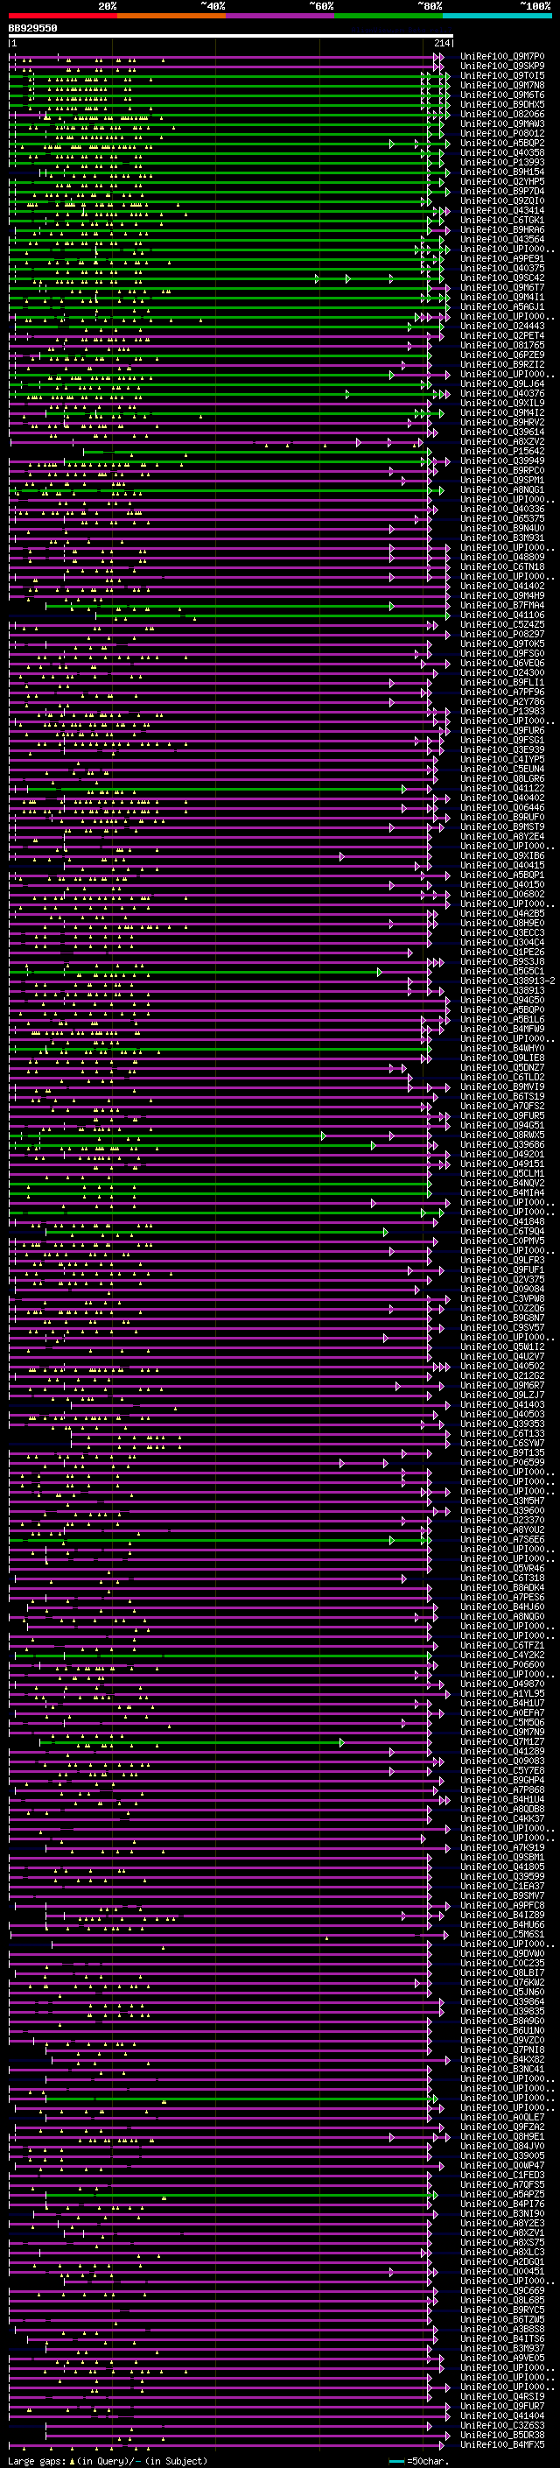Click hit label UniRef100_A5AGJ1
560x2468 pixels.
(x=502, y=306)
